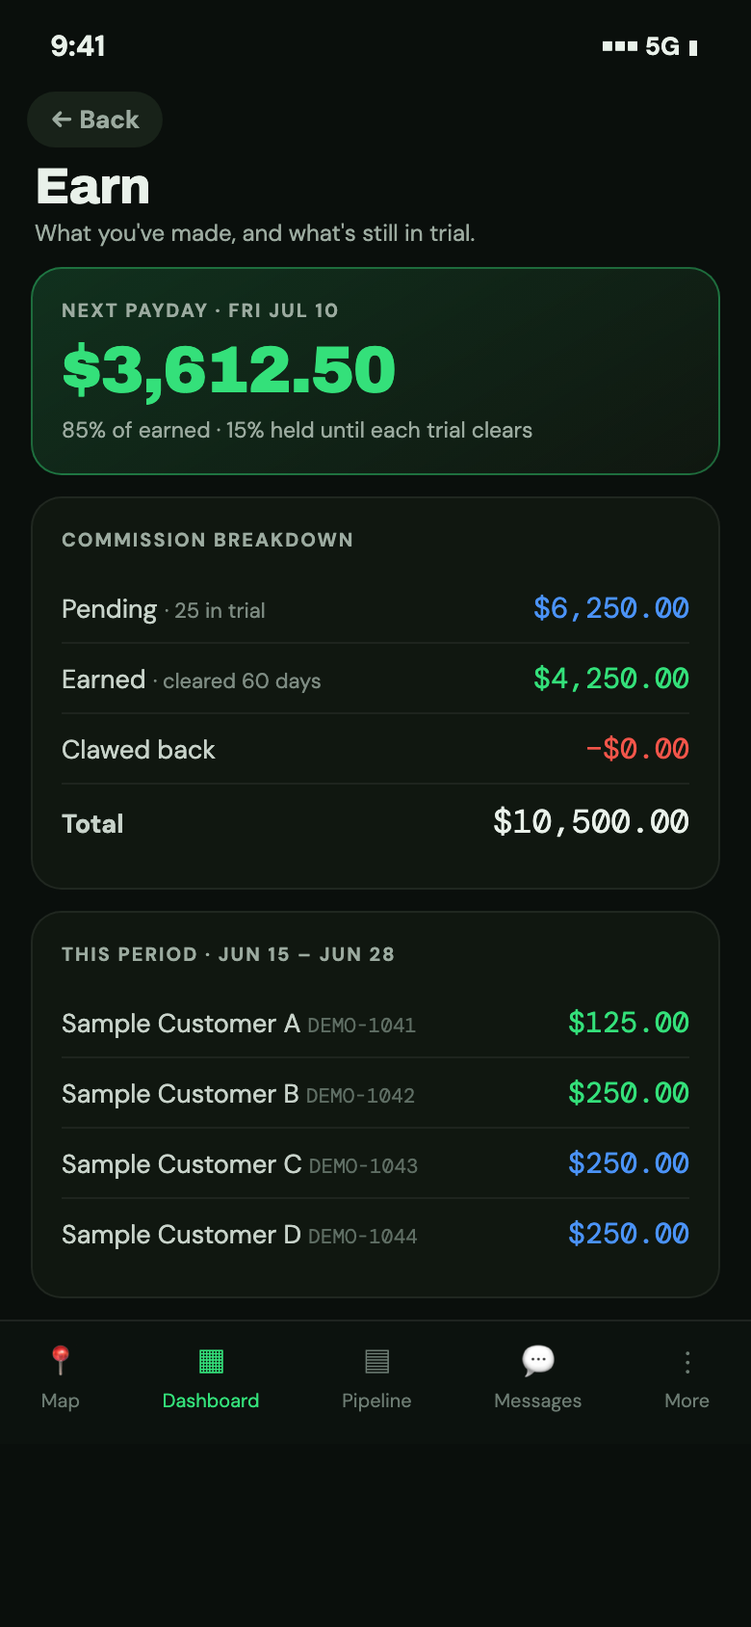Switch to the Dashboard tab label
Screen dimensions: 751x1627
(x=211, y=1400)
